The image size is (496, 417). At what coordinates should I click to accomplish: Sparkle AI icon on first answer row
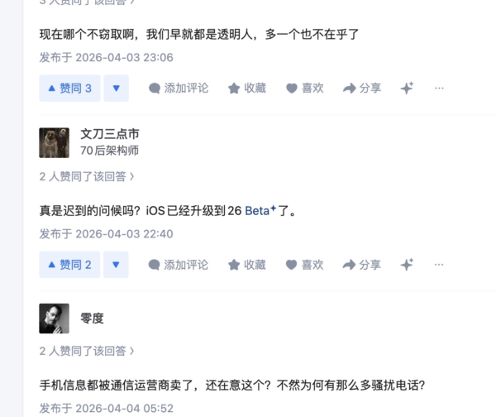pos(407,88)
